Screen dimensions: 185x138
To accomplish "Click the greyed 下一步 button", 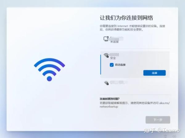I will click(158, 120).
